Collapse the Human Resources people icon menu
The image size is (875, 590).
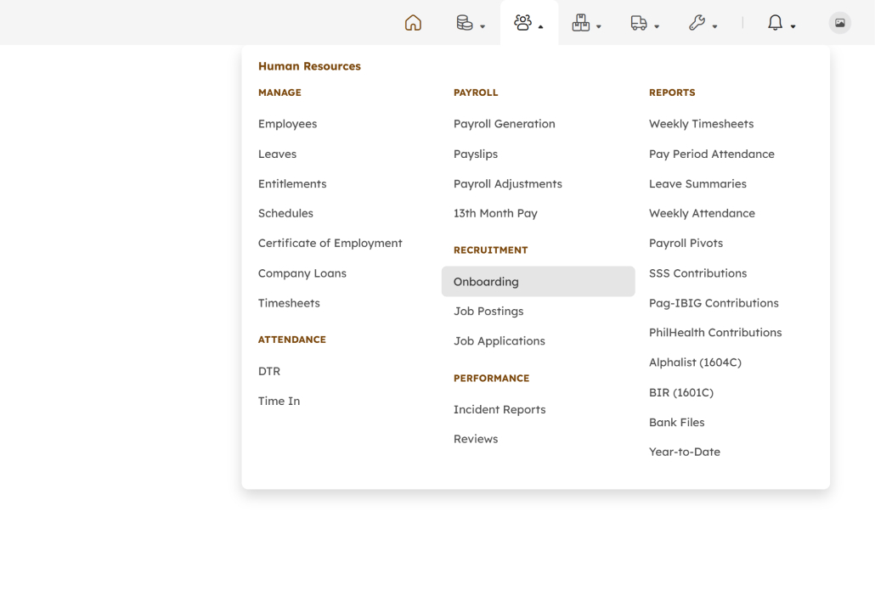point(522,23)
